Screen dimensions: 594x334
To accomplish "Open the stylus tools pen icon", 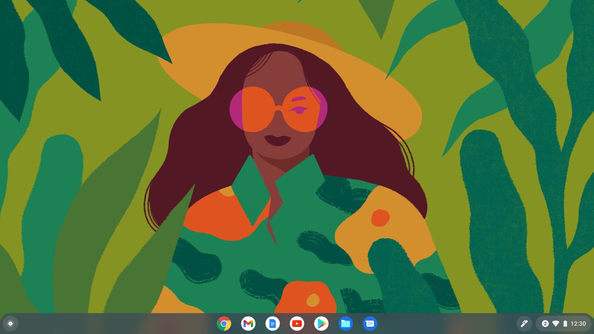I will (524, 324).
